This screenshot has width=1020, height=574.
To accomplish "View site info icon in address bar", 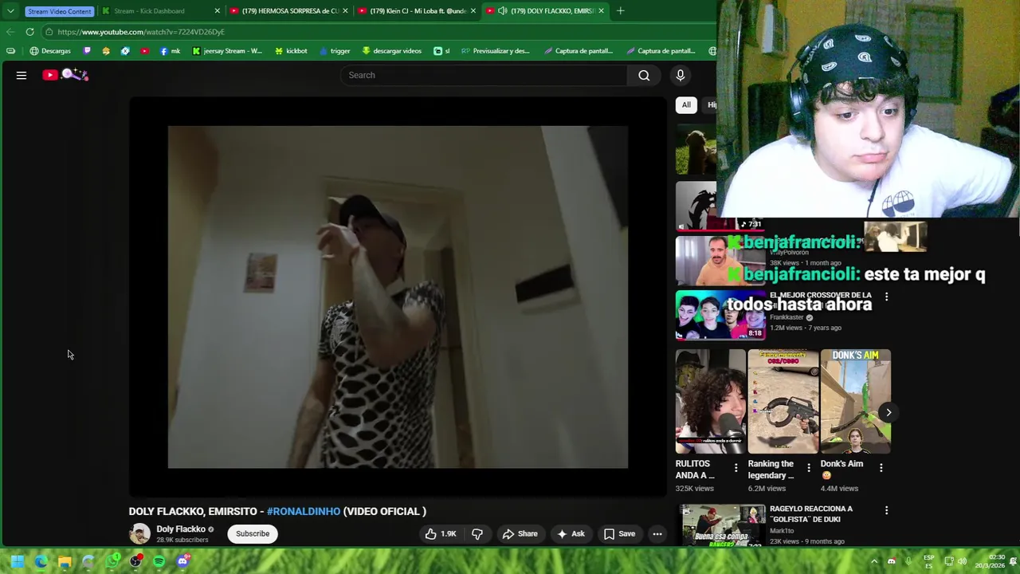I will 49,32.
